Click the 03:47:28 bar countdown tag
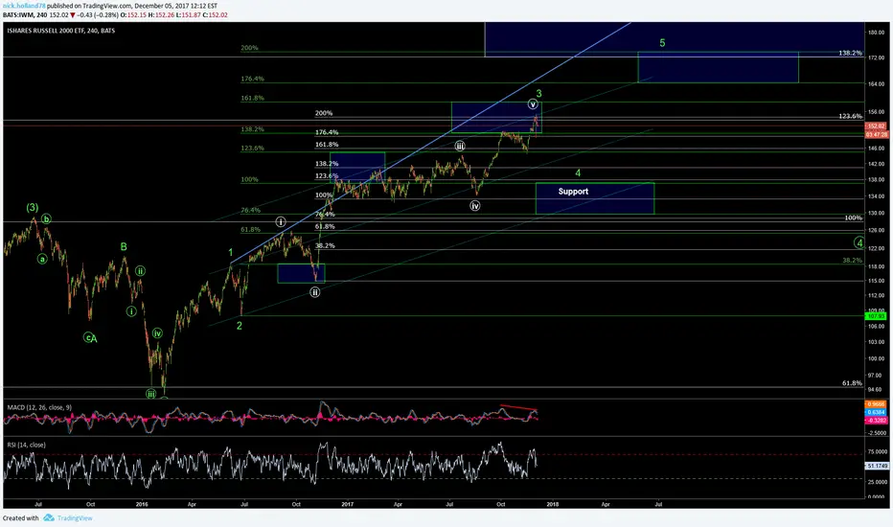This screenshot has width=893, height=527. [x=876, y=134]
